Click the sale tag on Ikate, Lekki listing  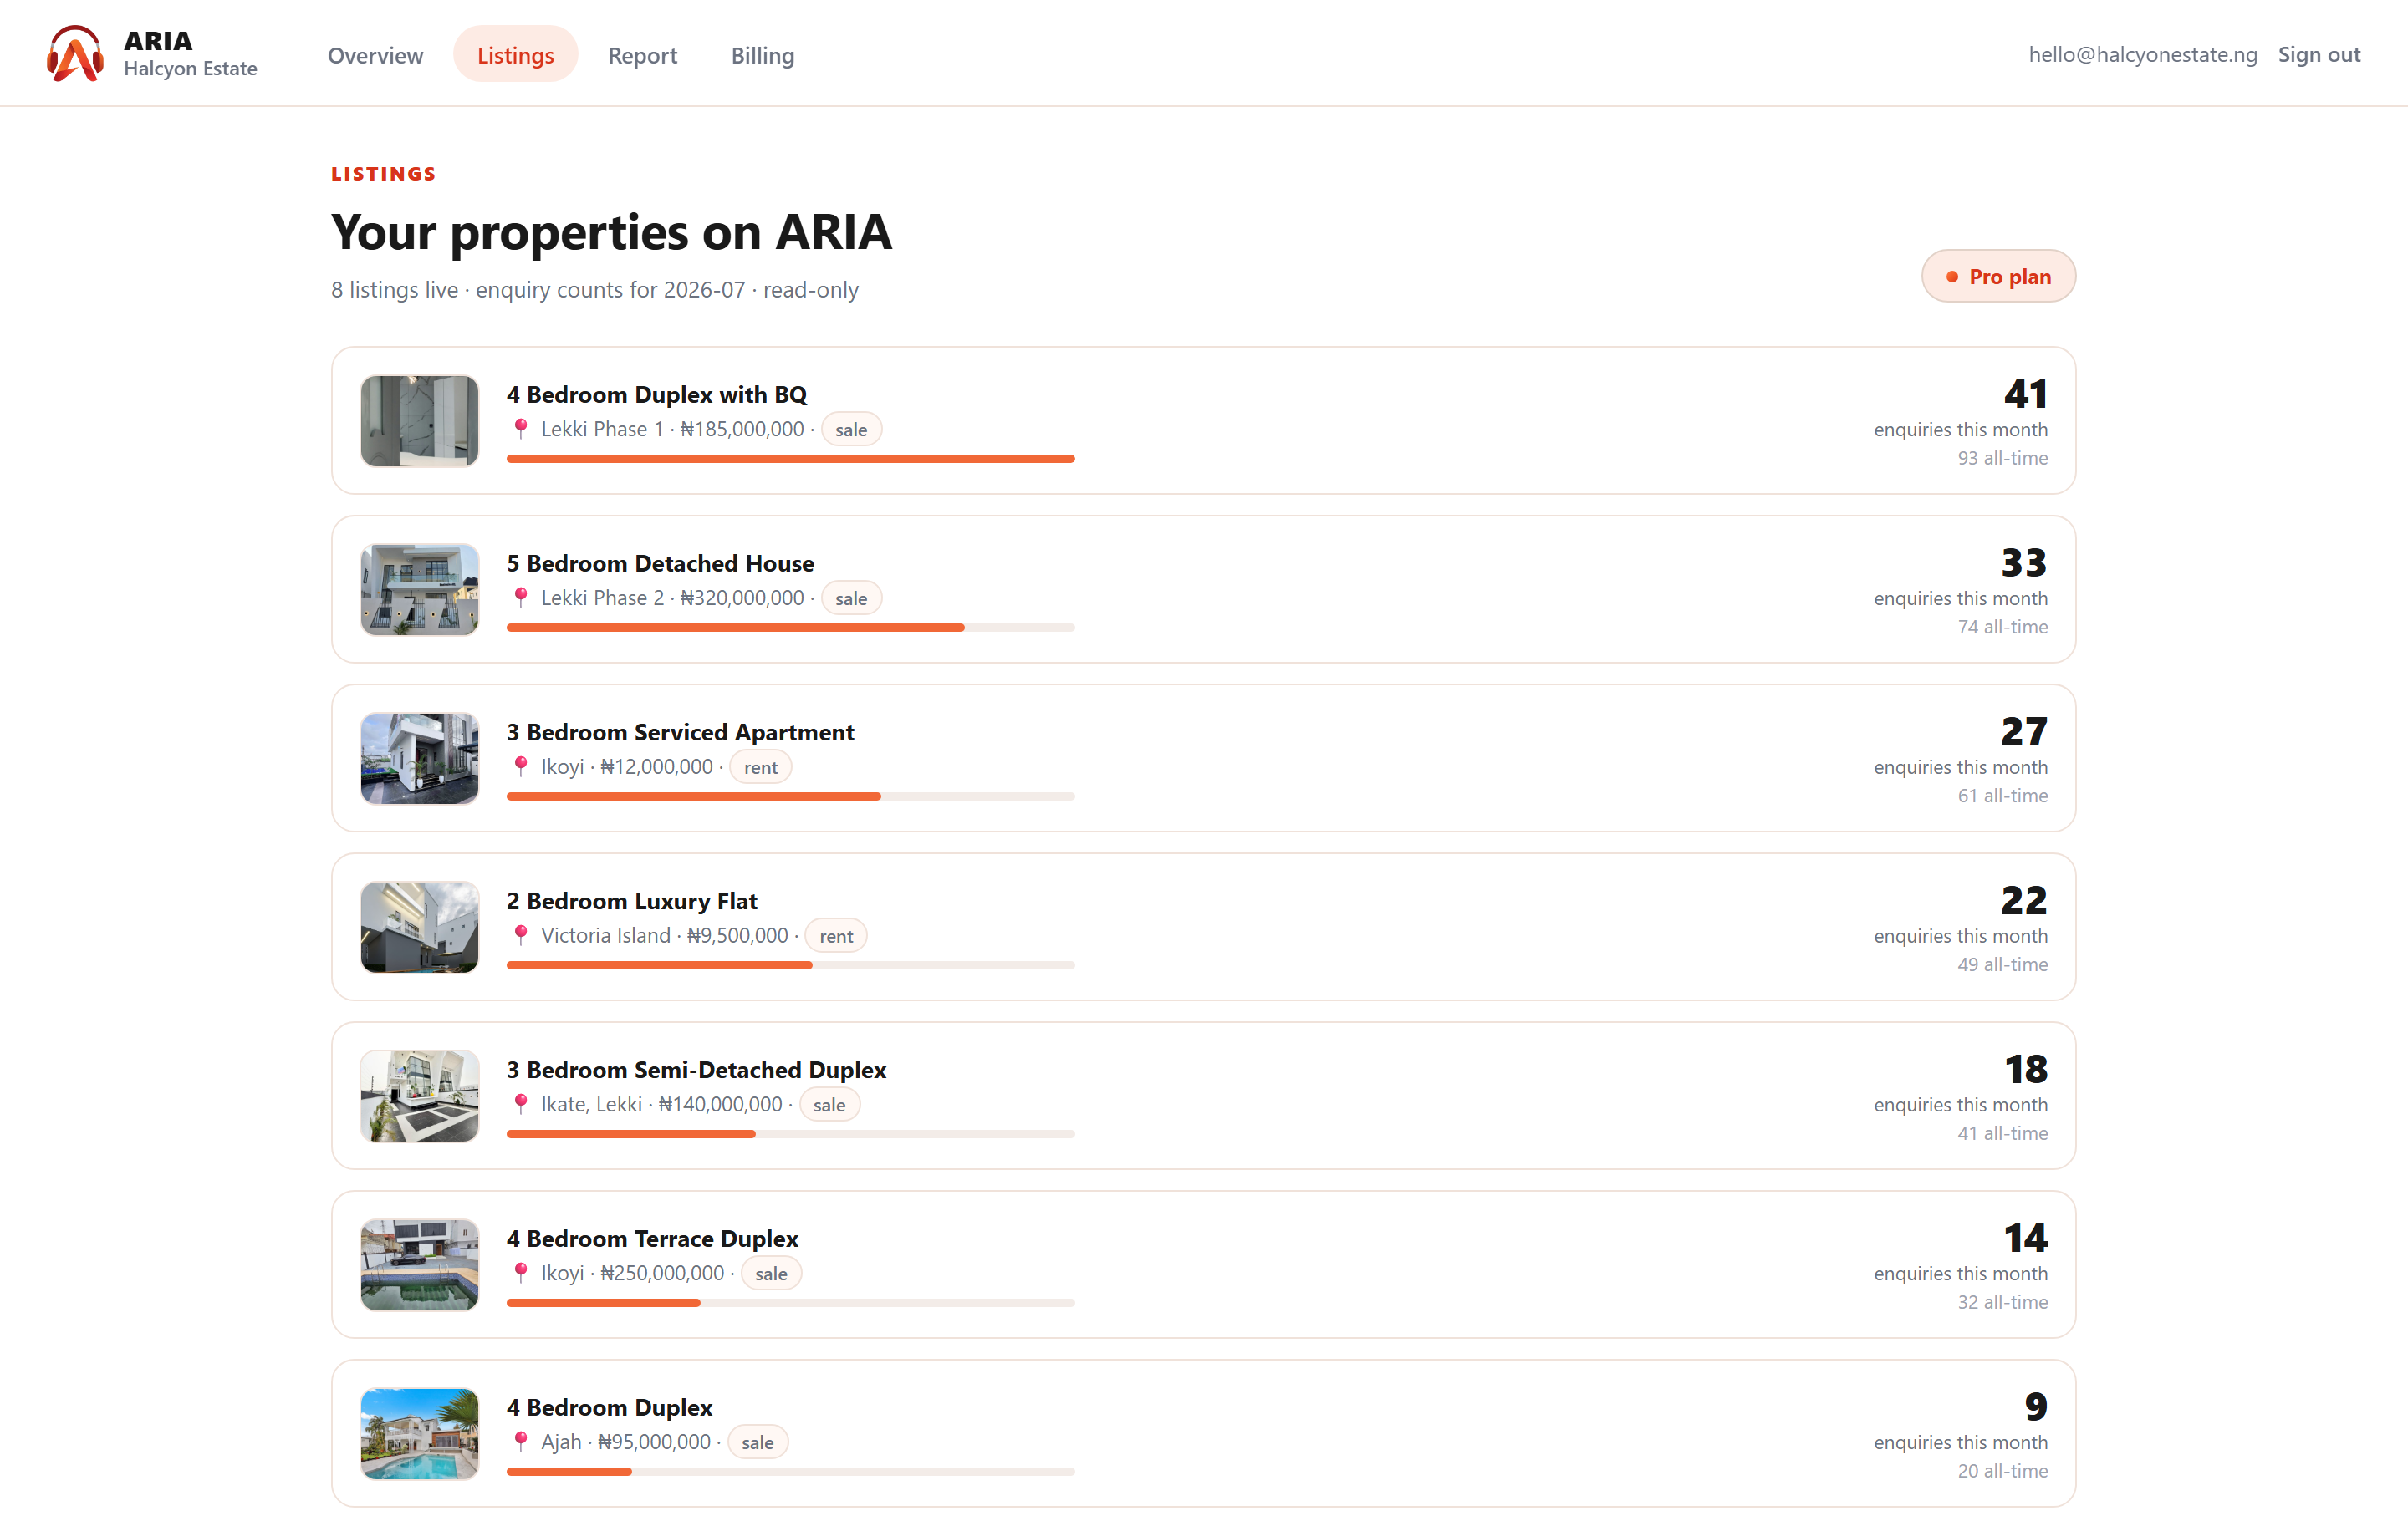(829, 1106)
